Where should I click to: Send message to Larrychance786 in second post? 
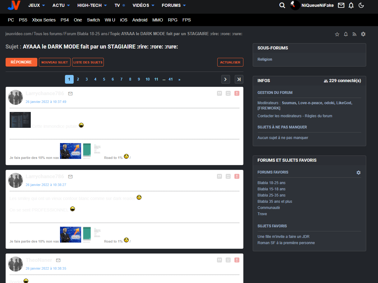(x=70, y=177)
